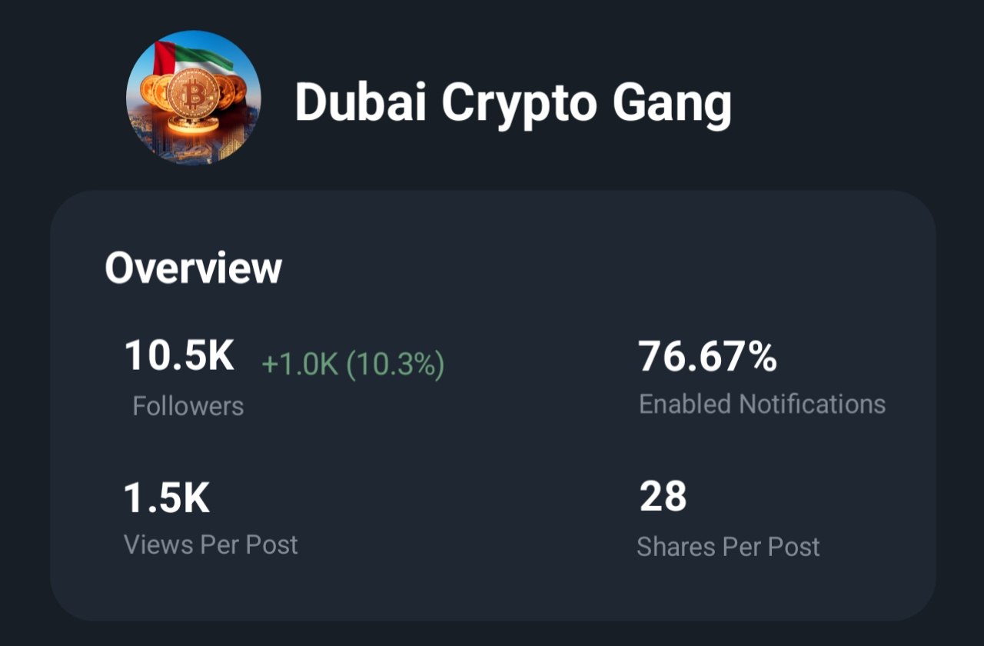Viewport: 984px width, 646px height.
Task: Select the Enabled Notifications label
Action: point(763,403)
